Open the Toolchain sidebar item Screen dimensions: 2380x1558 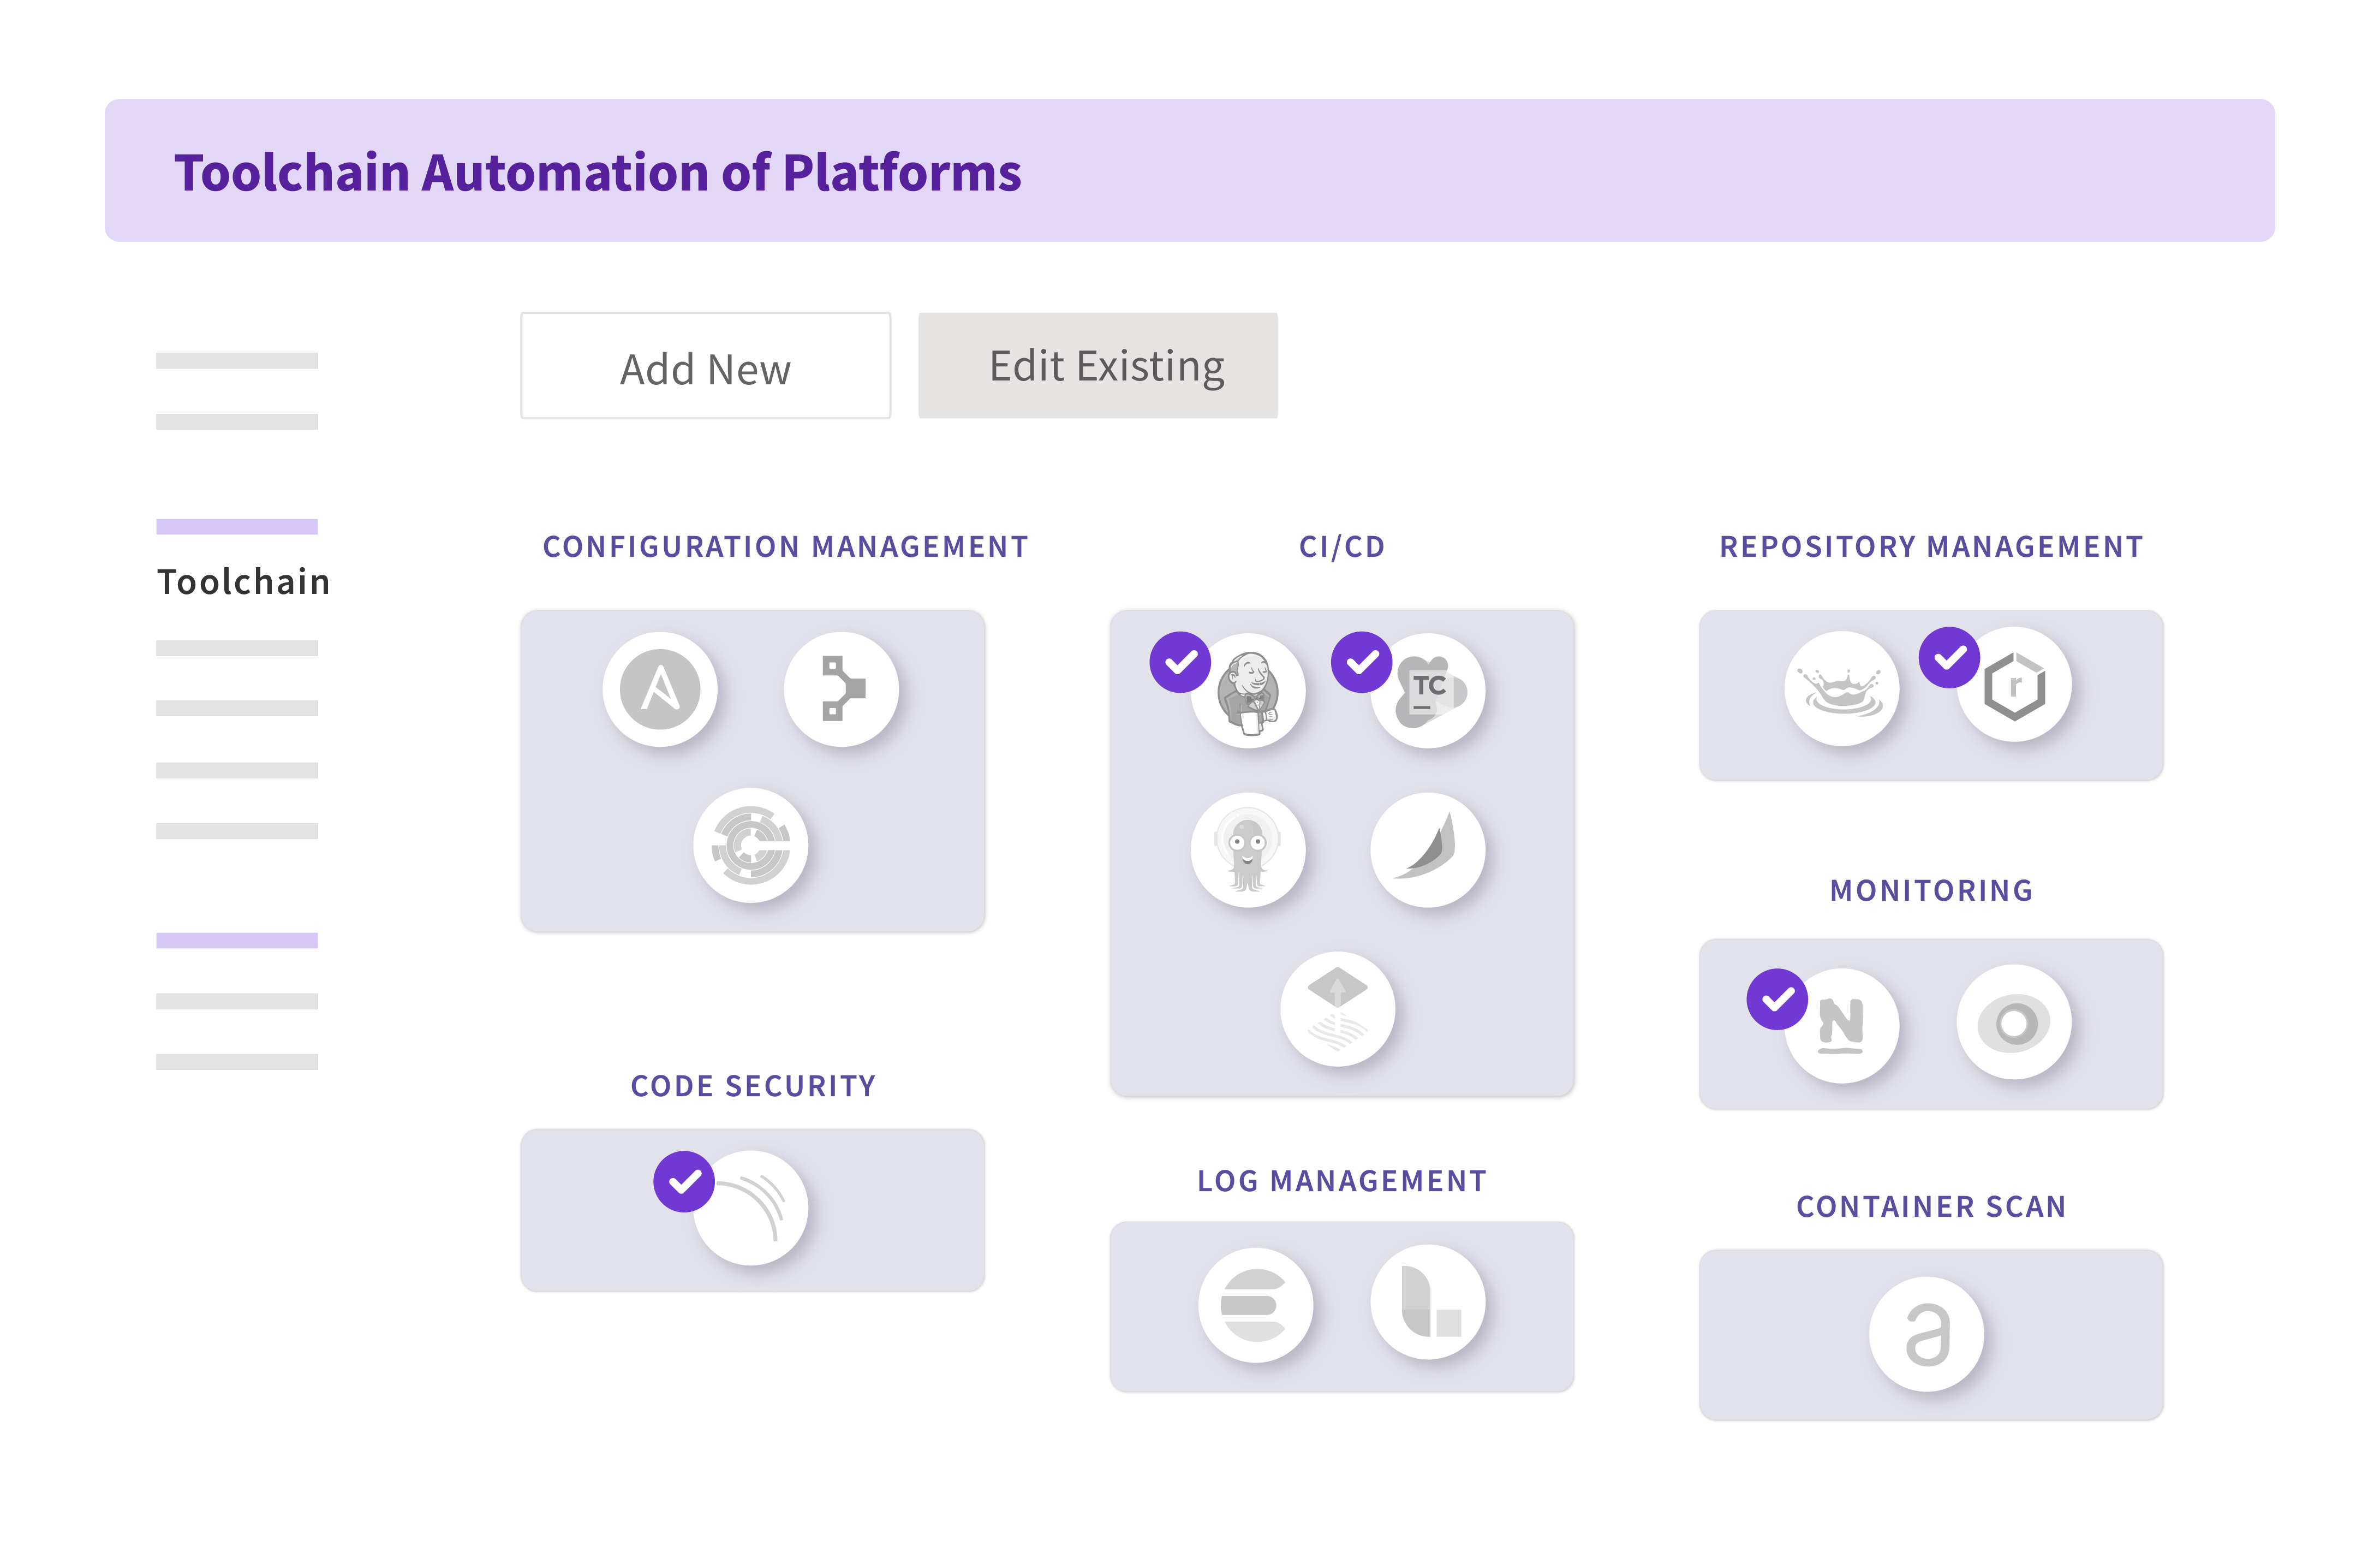click(243, 581)
